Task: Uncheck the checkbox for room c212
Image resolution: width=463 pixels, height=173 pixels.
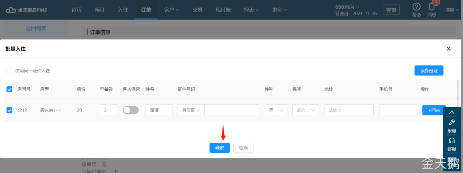Action: click(9, 110)
